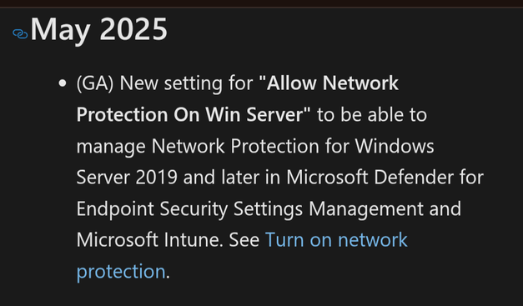Click the "and later in" text
This screenshot has height=306, width=523.
(232, 177)
